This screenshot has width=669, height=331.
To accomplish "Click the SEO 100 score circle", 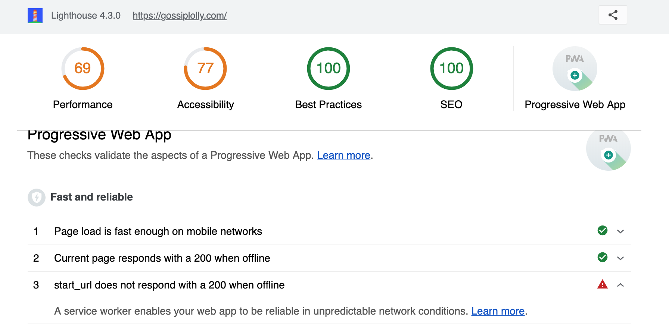I will point(451,69).
